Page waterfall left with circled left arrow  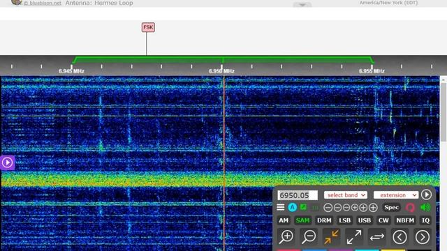[x=400, y=237]
